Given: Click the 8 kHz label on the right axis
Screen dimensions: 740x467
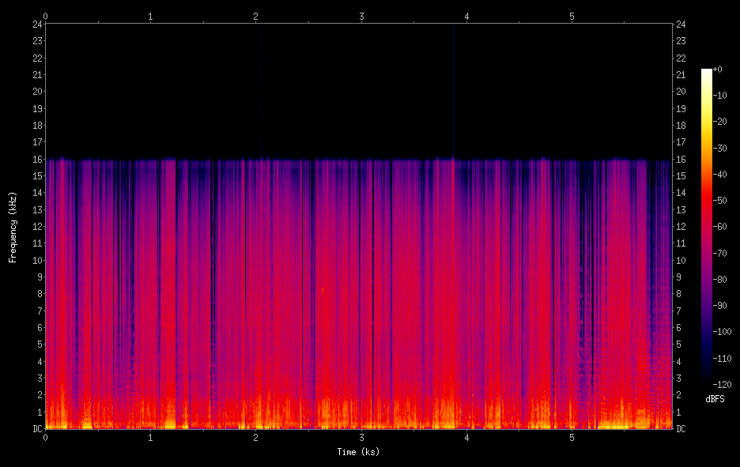Looking at the screenshot, I should click(679, 294).
